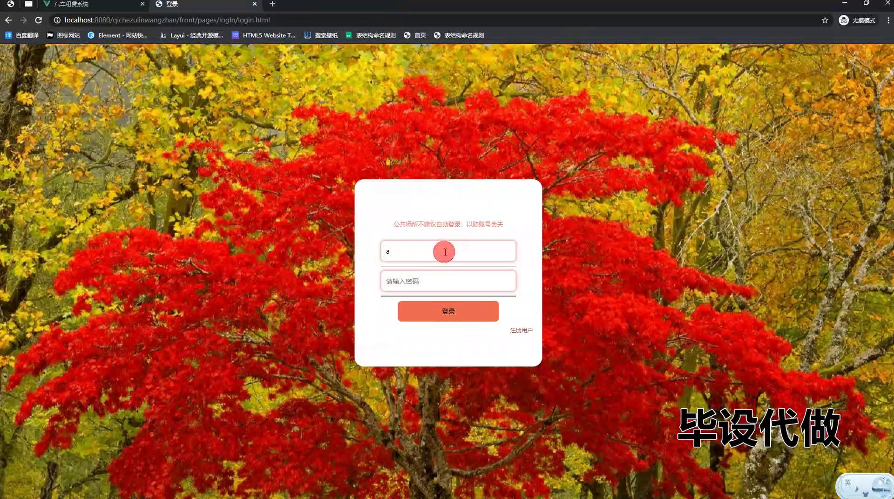Viewport: 894px width, 499px height.
Task: Open a new tab with the plus button
Action: pyautogui.click(x=272, y=4)
